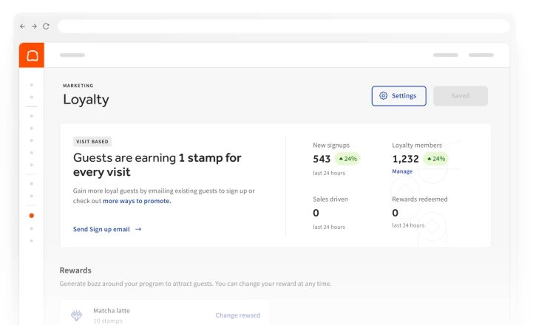
Task: Open Loyalty Settings button
Action: (398, 96)
